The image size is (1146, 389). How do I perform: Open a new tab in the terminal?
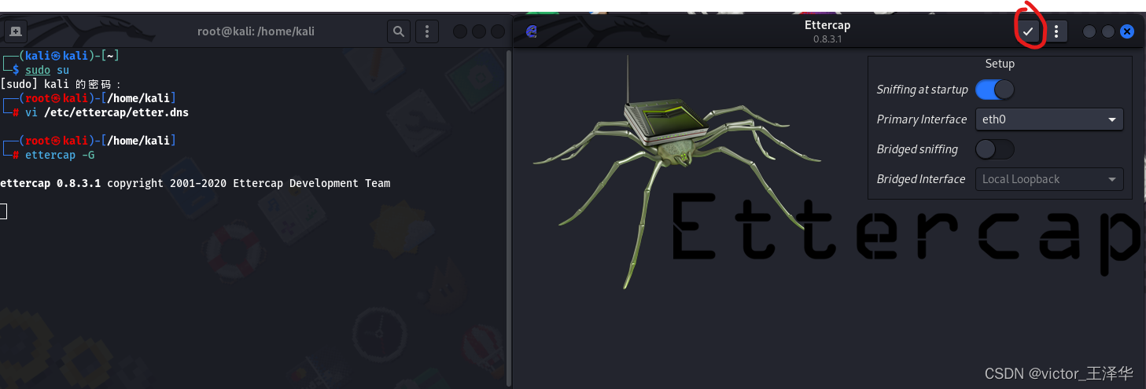16,31
